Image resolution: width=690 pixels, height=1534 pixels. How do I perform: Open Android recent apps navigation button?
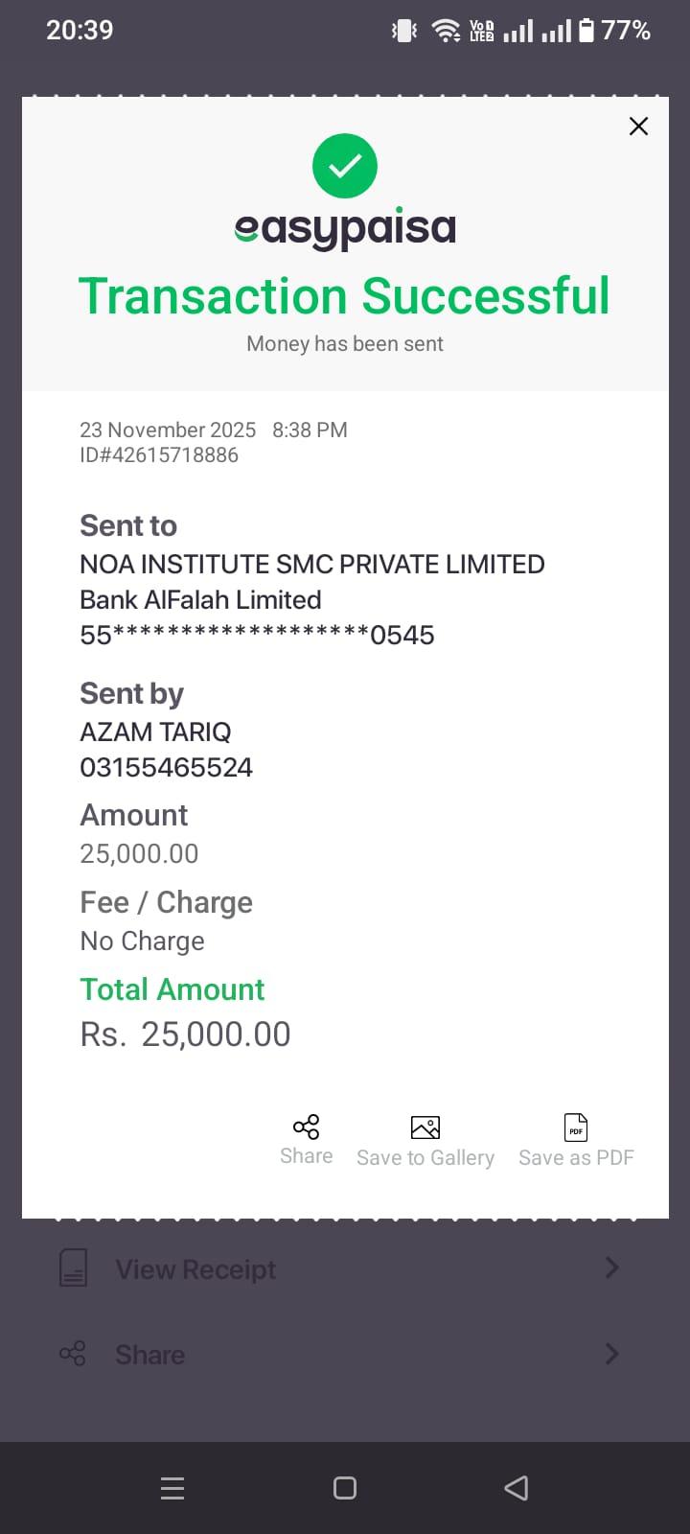172,1488
